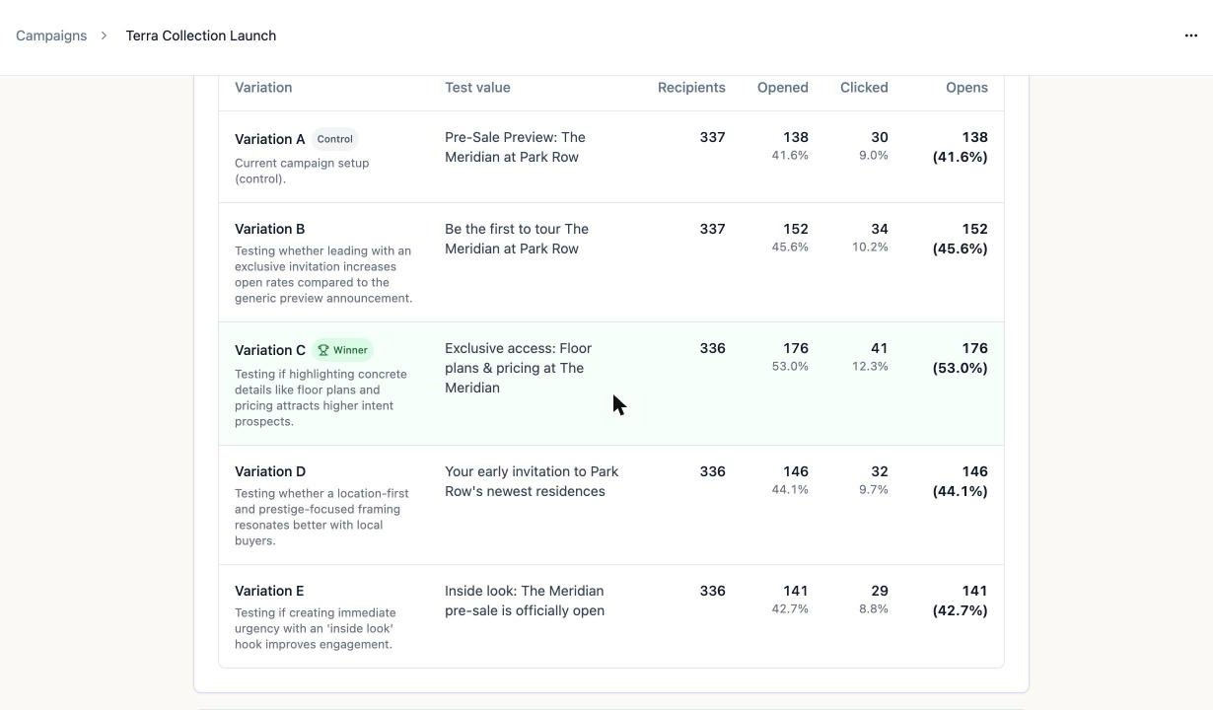This screenshot has height=710, width=1213.
Task: Click subject 'Your early invitation to Park Row's'
Action: point(532,481)
